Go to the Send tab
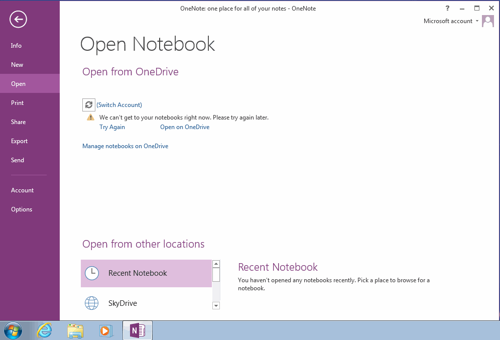500x340 pixels. point(30,160)
